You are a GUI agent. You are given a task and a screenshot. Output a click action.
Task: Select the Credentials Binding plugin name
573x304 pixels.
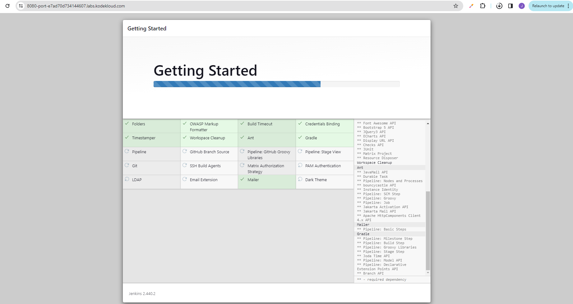coord(322,124)
